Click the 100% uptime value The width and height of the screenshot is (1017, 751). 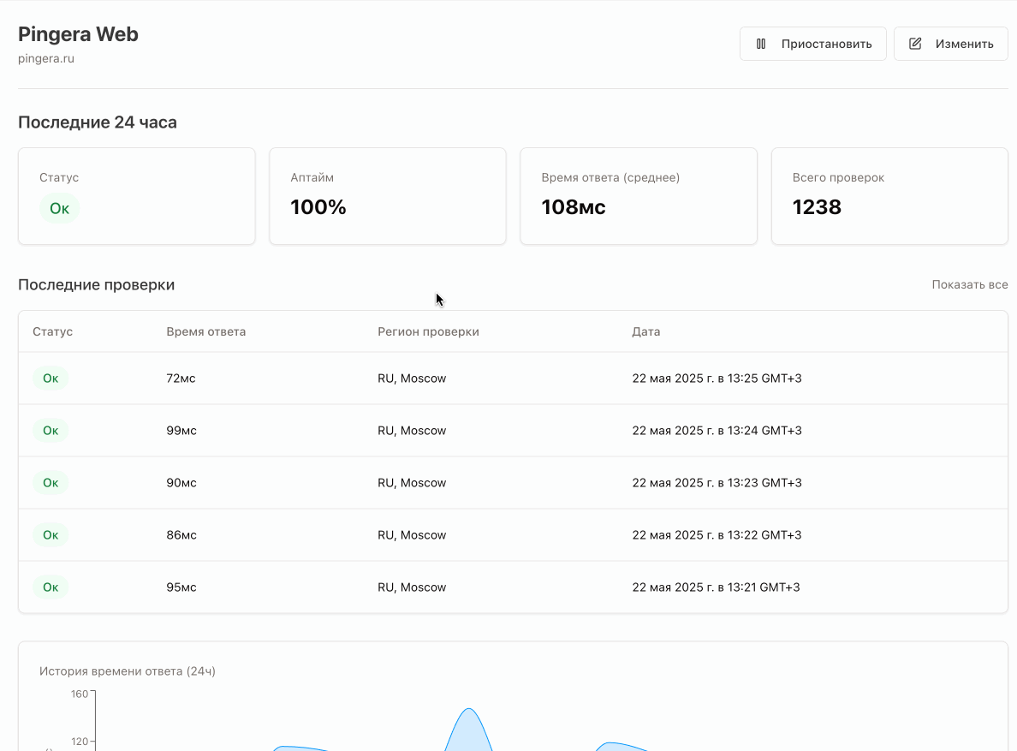(x=318, y=207)
